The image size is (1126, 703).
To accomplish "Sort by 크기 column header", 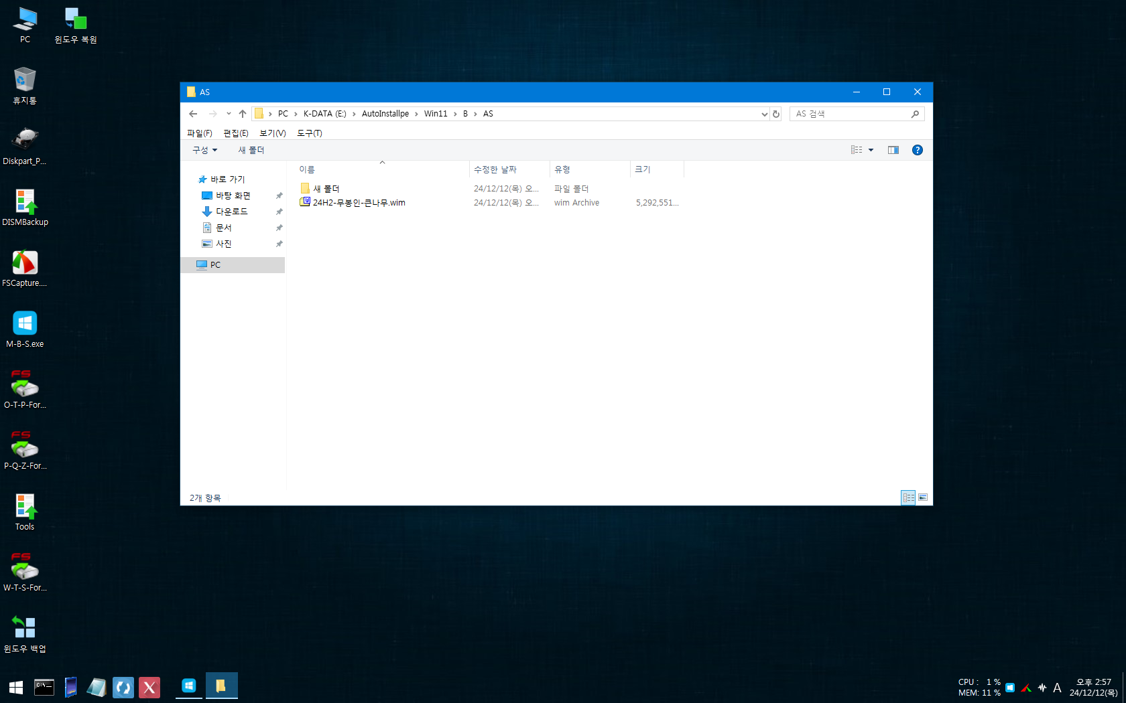I will click(x=657, y=169).
